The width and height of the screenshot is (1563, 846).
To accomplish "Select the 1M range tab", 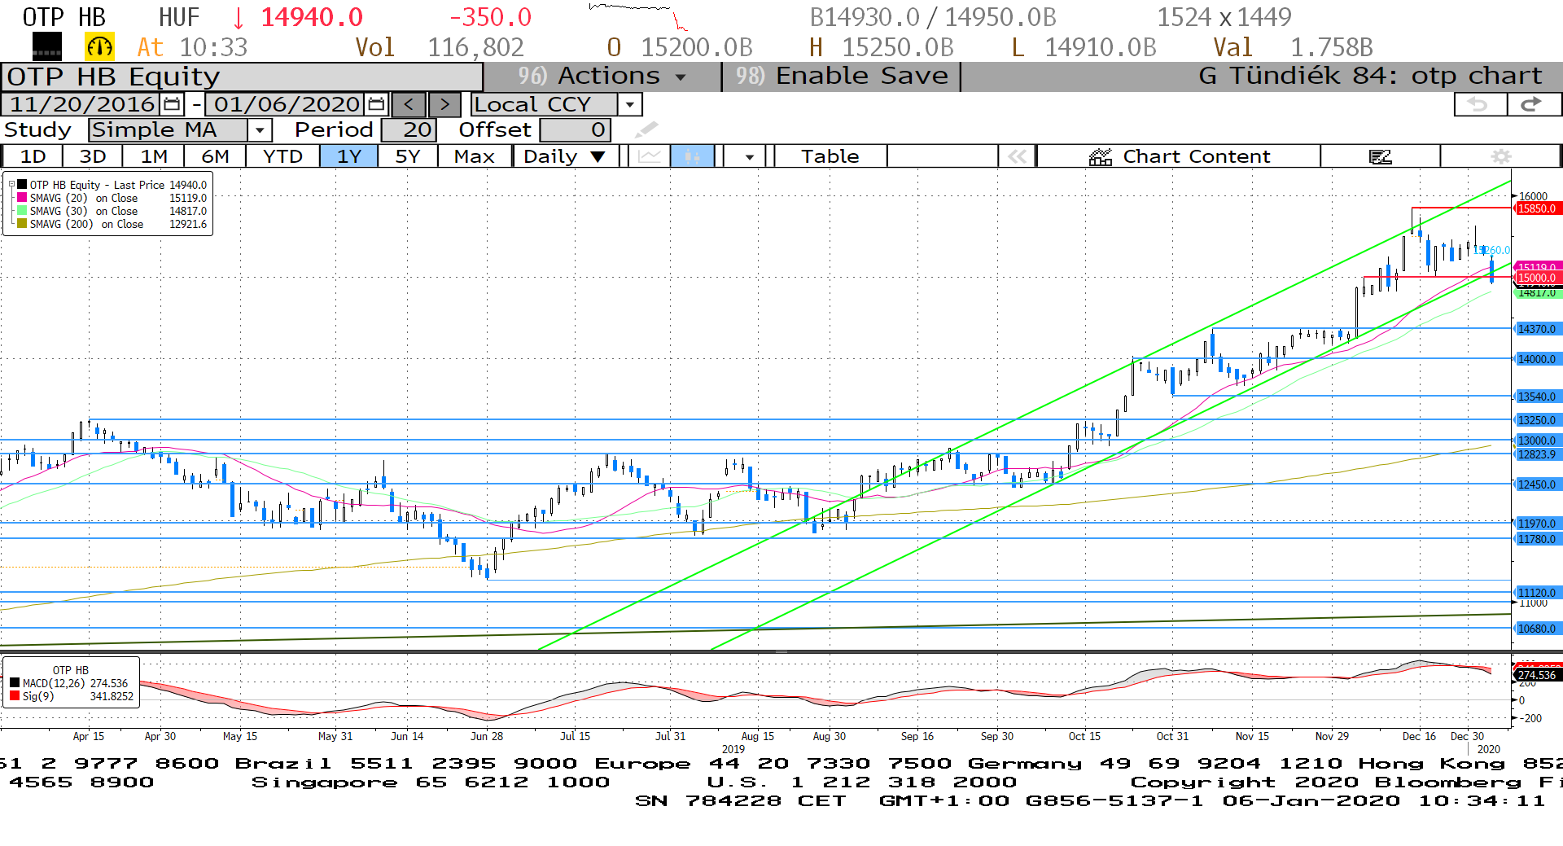I will pyautogui.click(x=154, y=156).
